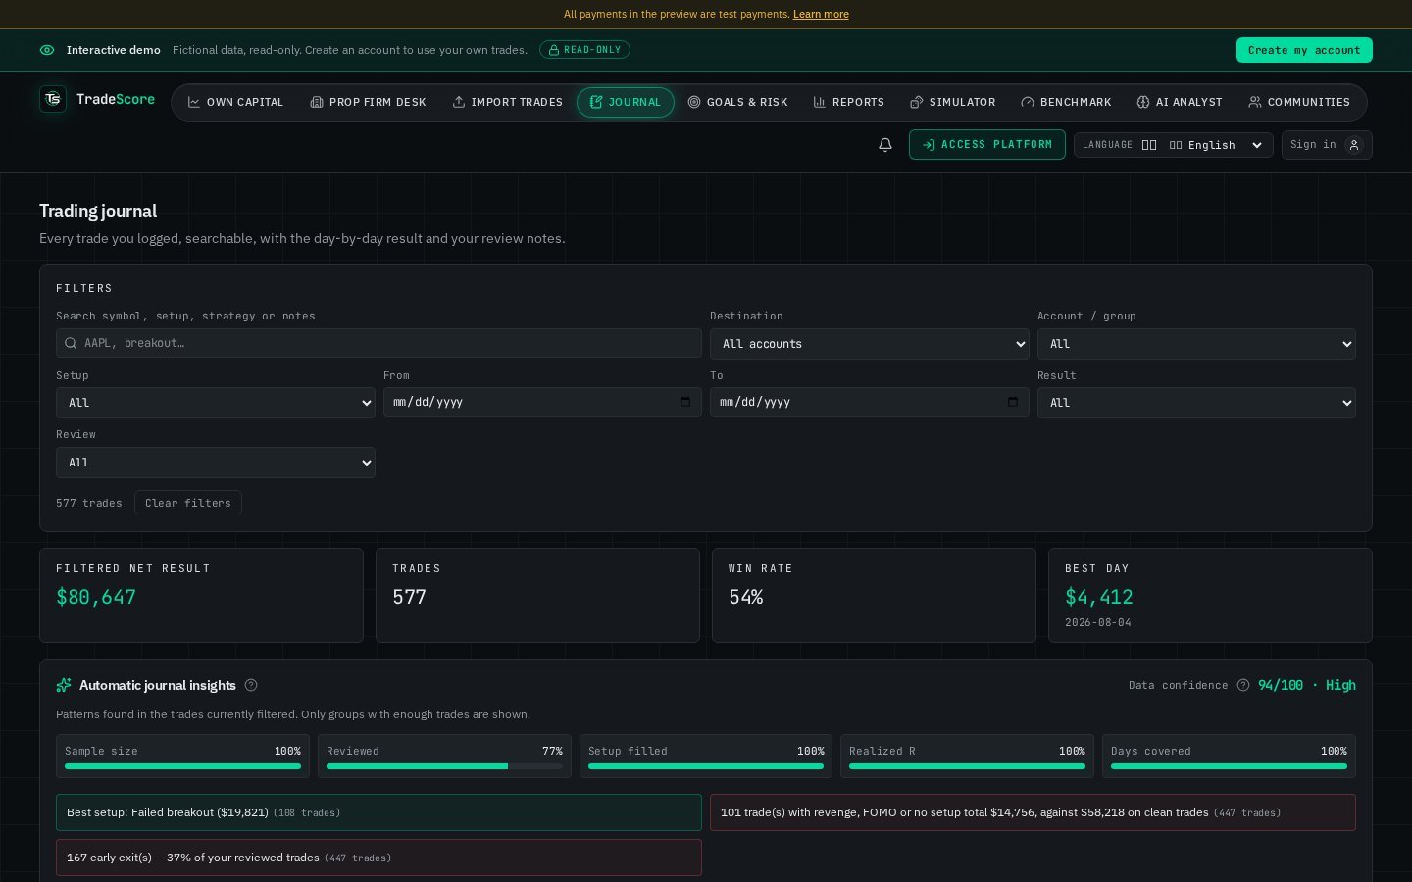The width and height of the screenshot is (1412, 882).
Task: Click the search symbol, setup, strategy input
Action: point(378,343)
